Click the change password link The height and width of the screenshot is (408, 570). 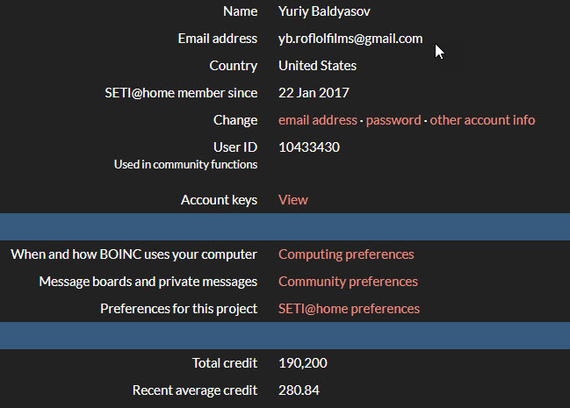point(393,120)
